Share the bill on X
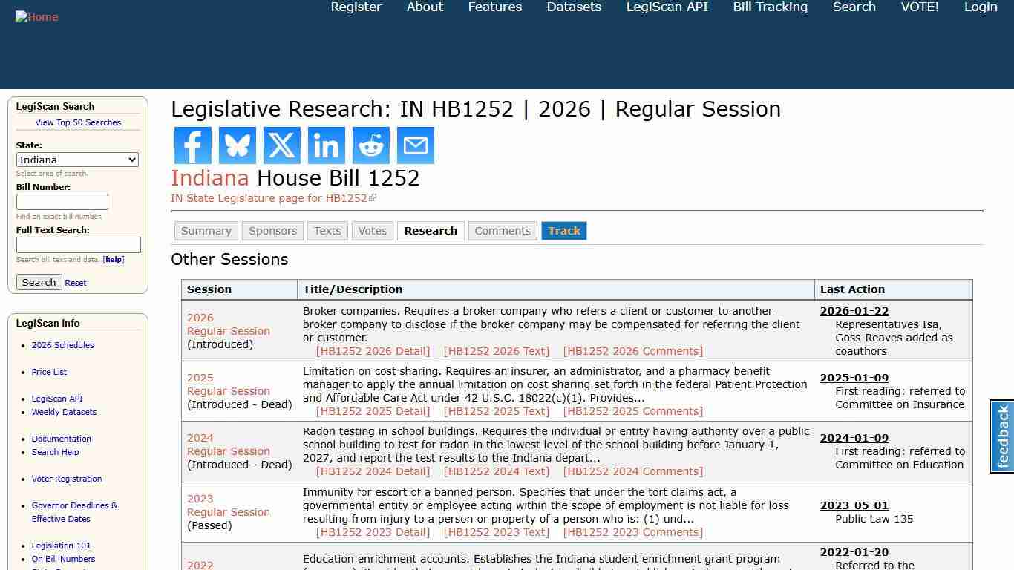This screenshot has width=1014, height=570. (281, 145)
